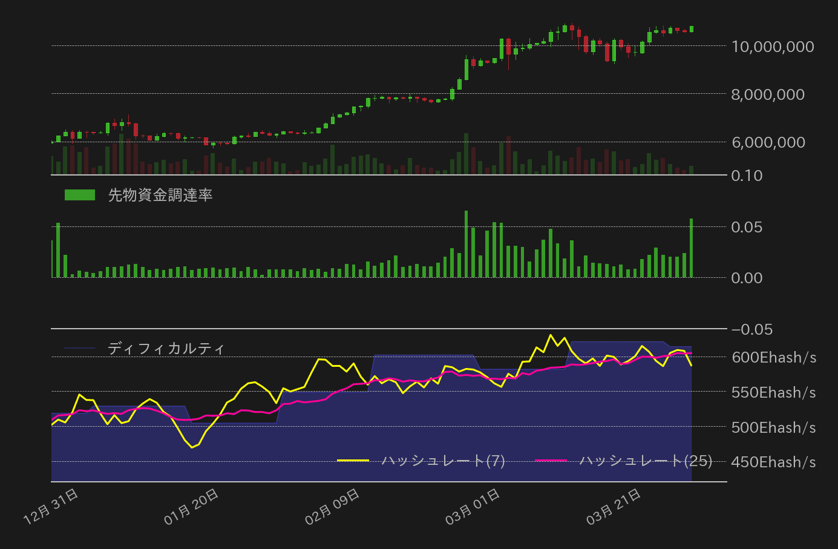Click the dark blue ディフィカルティ legend line
838x549 pixels.
[x=80, y=348]
